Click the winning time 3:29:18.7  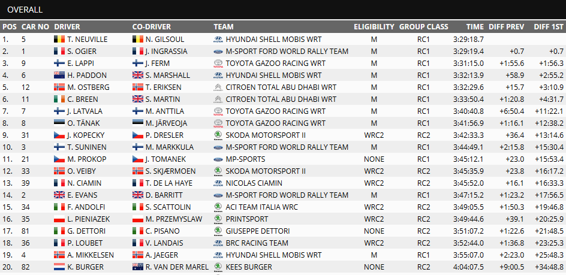pyautogui.click(x=468, y=40)
